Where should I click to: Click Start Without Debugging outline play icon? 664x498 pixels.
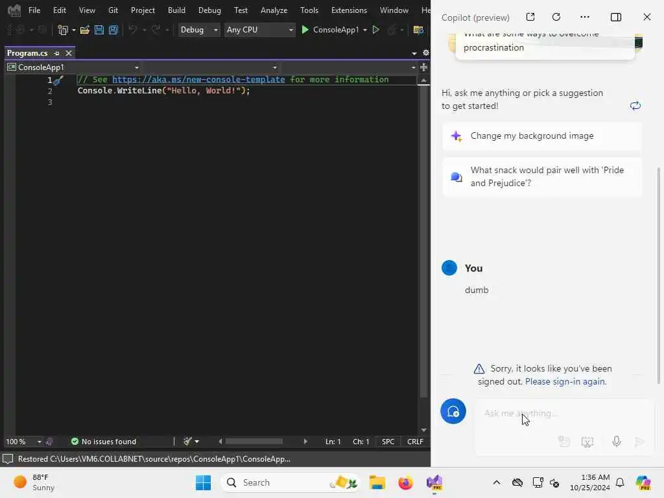[375, 30]
